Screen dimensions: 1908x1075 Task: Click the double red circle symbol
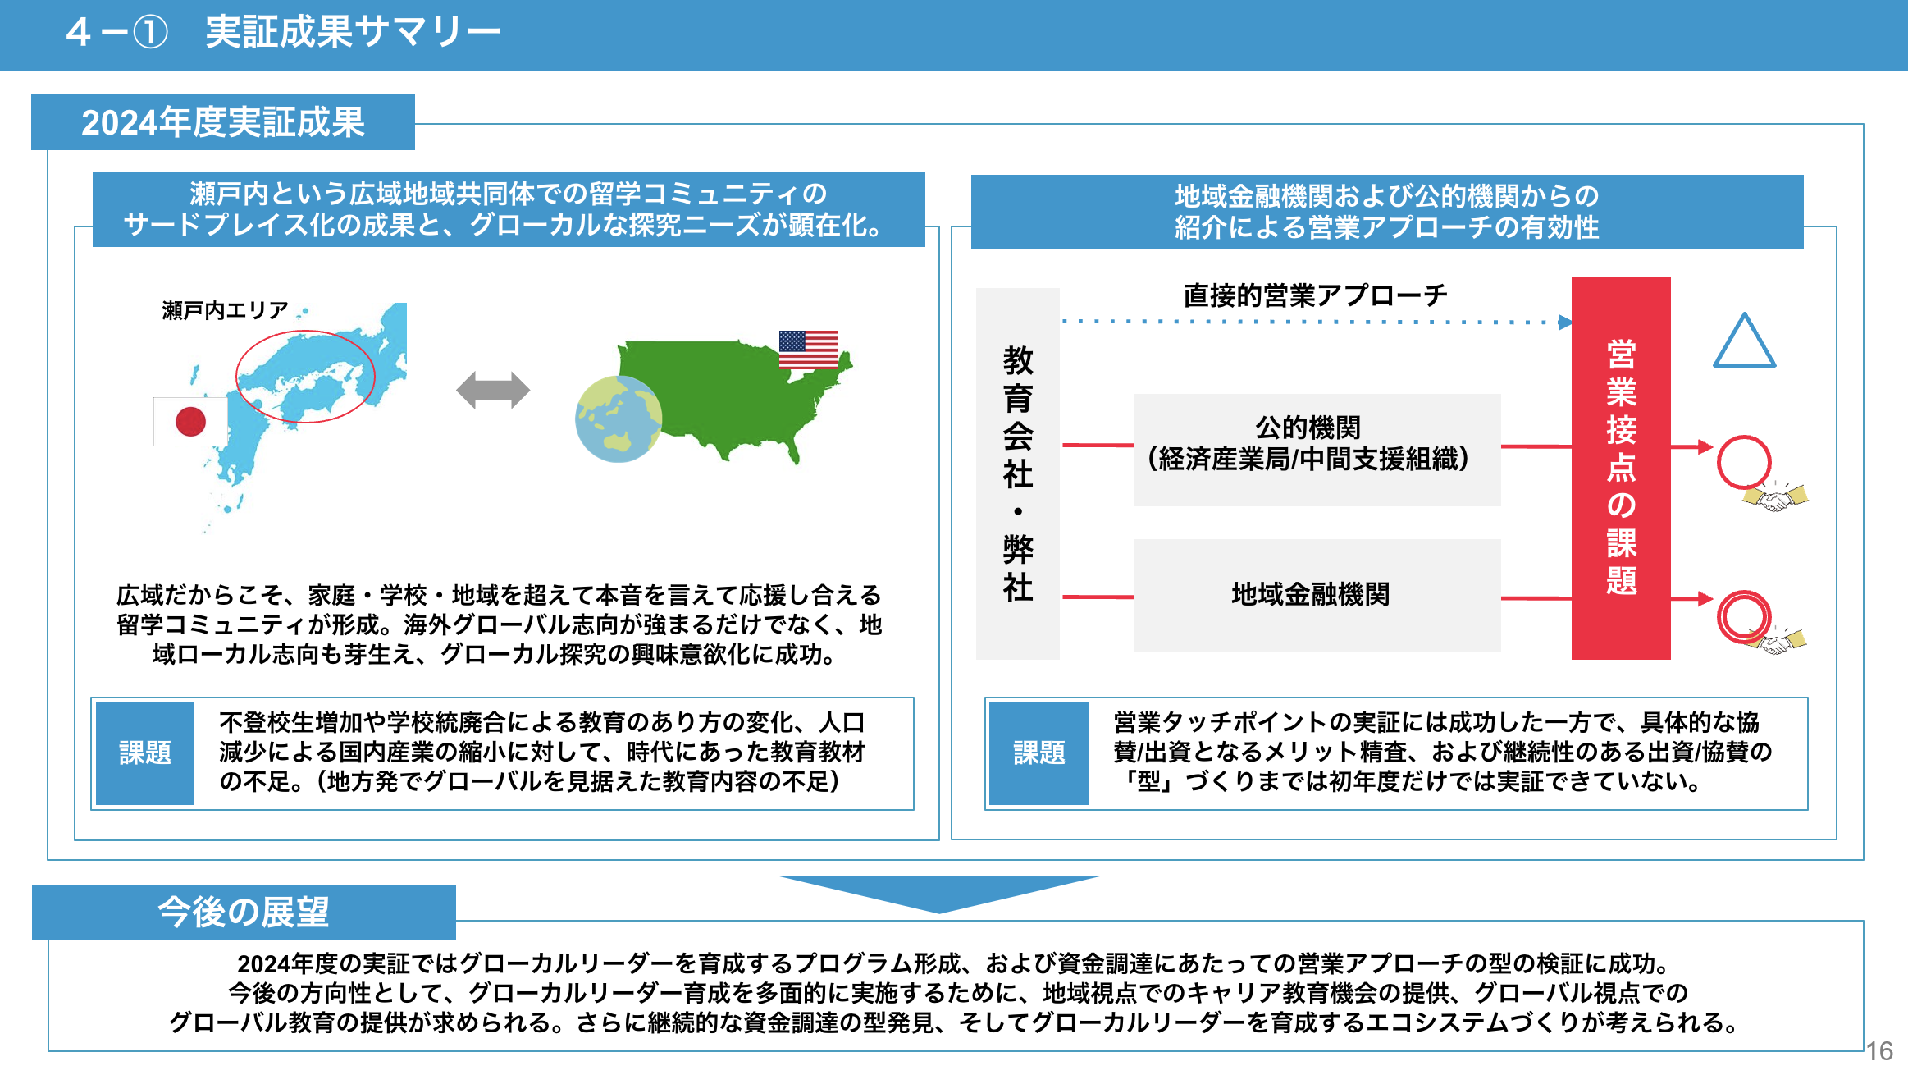[x=1744, y=616]
